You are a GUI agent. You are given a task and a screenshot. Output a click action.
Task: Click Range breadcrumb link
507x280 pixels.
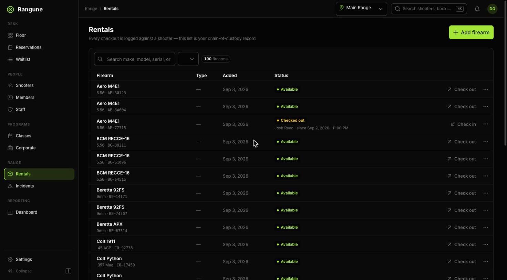[91, 9]
